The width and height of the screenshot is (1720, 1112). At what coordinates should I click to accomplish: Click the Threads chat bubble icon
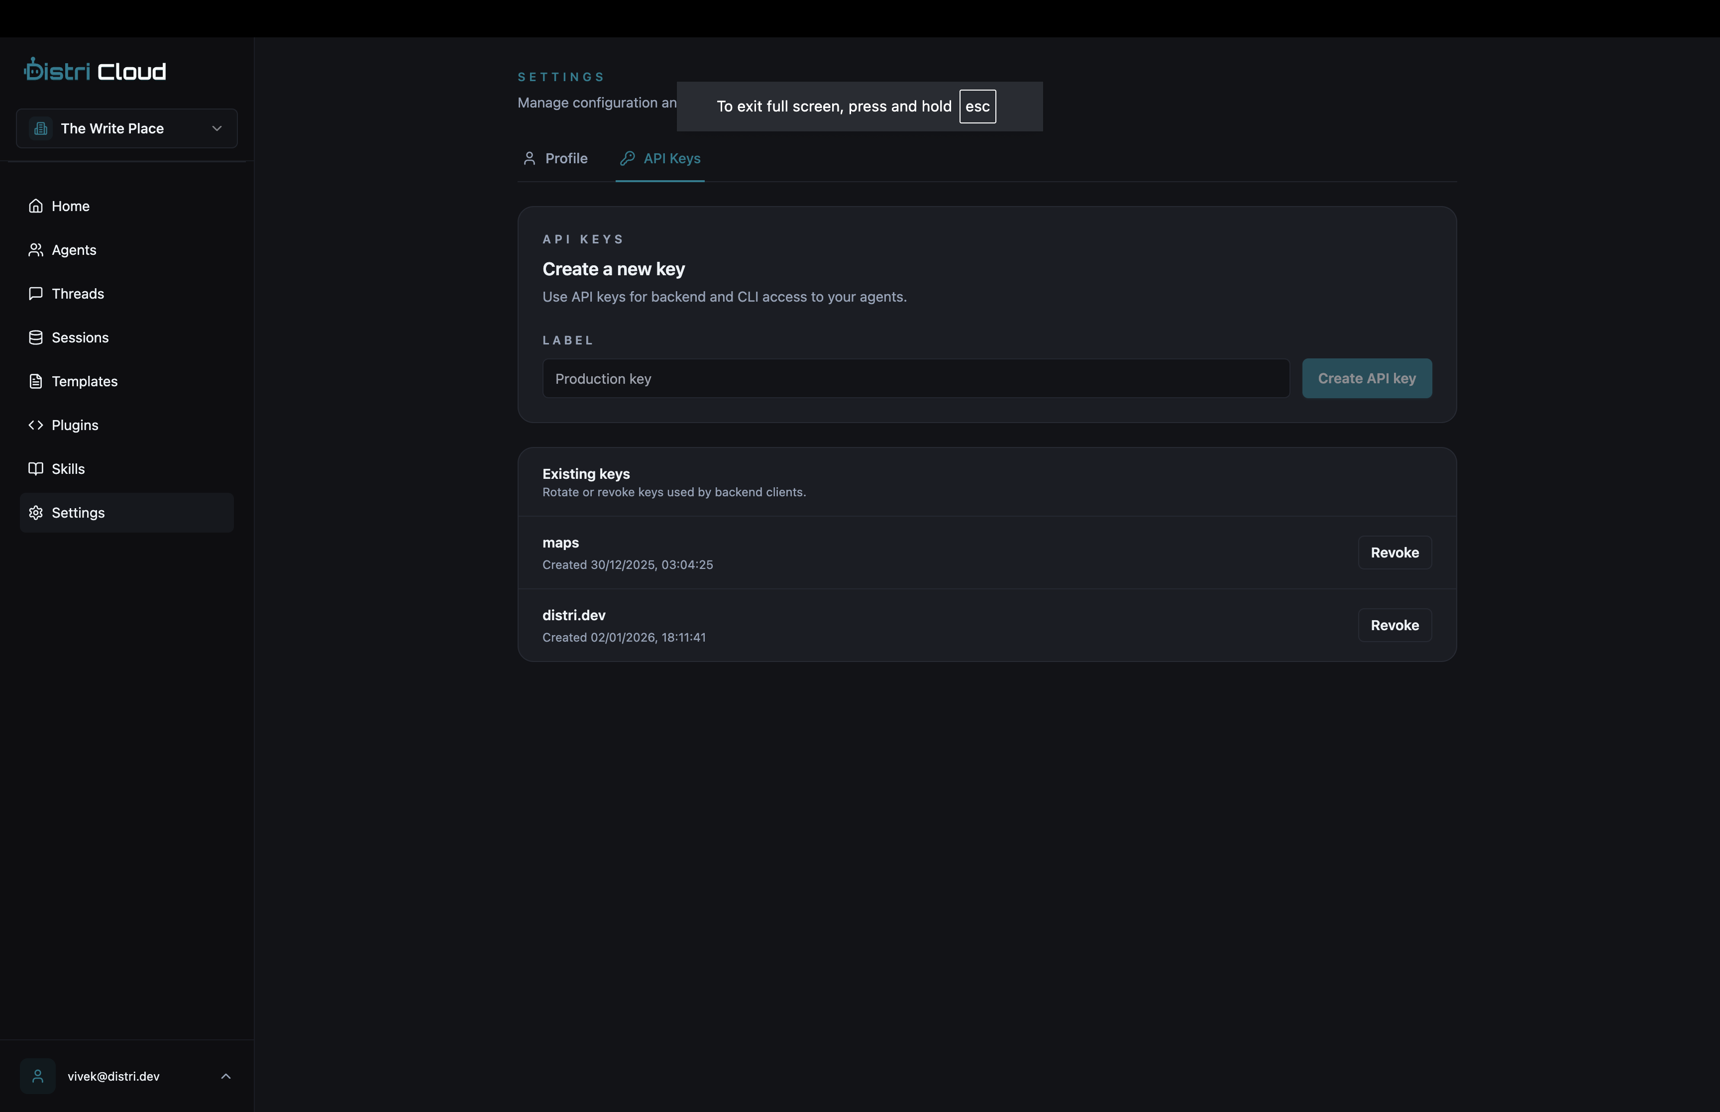[x=36, y=293]
